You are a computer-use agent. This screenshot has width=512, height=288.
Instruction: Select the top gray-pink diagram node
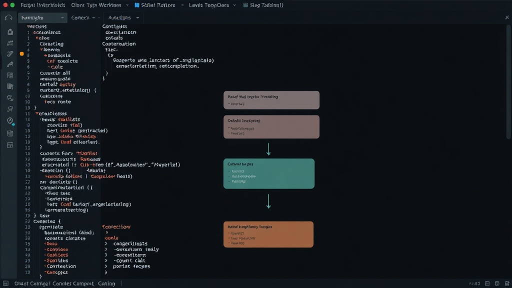271,100
